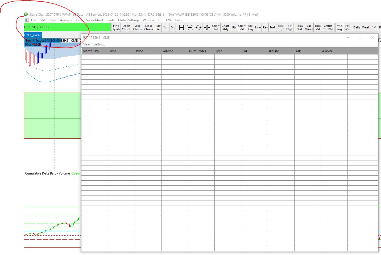381x255 pixels.
Task: Select the G7FX_VWAP chart tab
Action: click(x=33, y=35)
